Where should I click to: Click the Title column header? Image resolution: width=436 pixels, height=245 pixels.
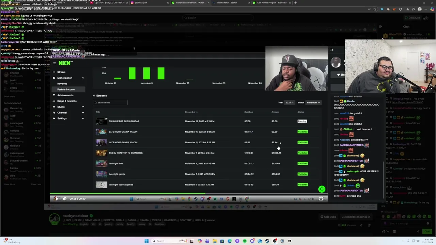pos(98,112)
